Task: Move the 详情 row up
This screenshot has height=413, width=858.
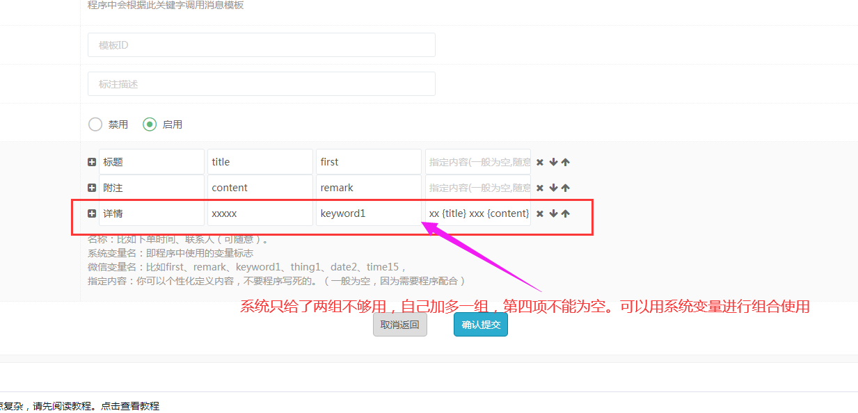Action: coord(566,213)
